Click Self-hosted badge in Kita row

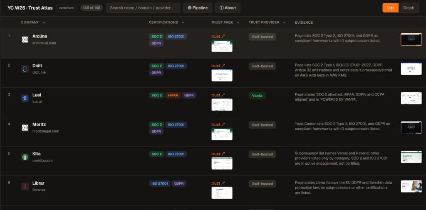(x=263, y=154)
